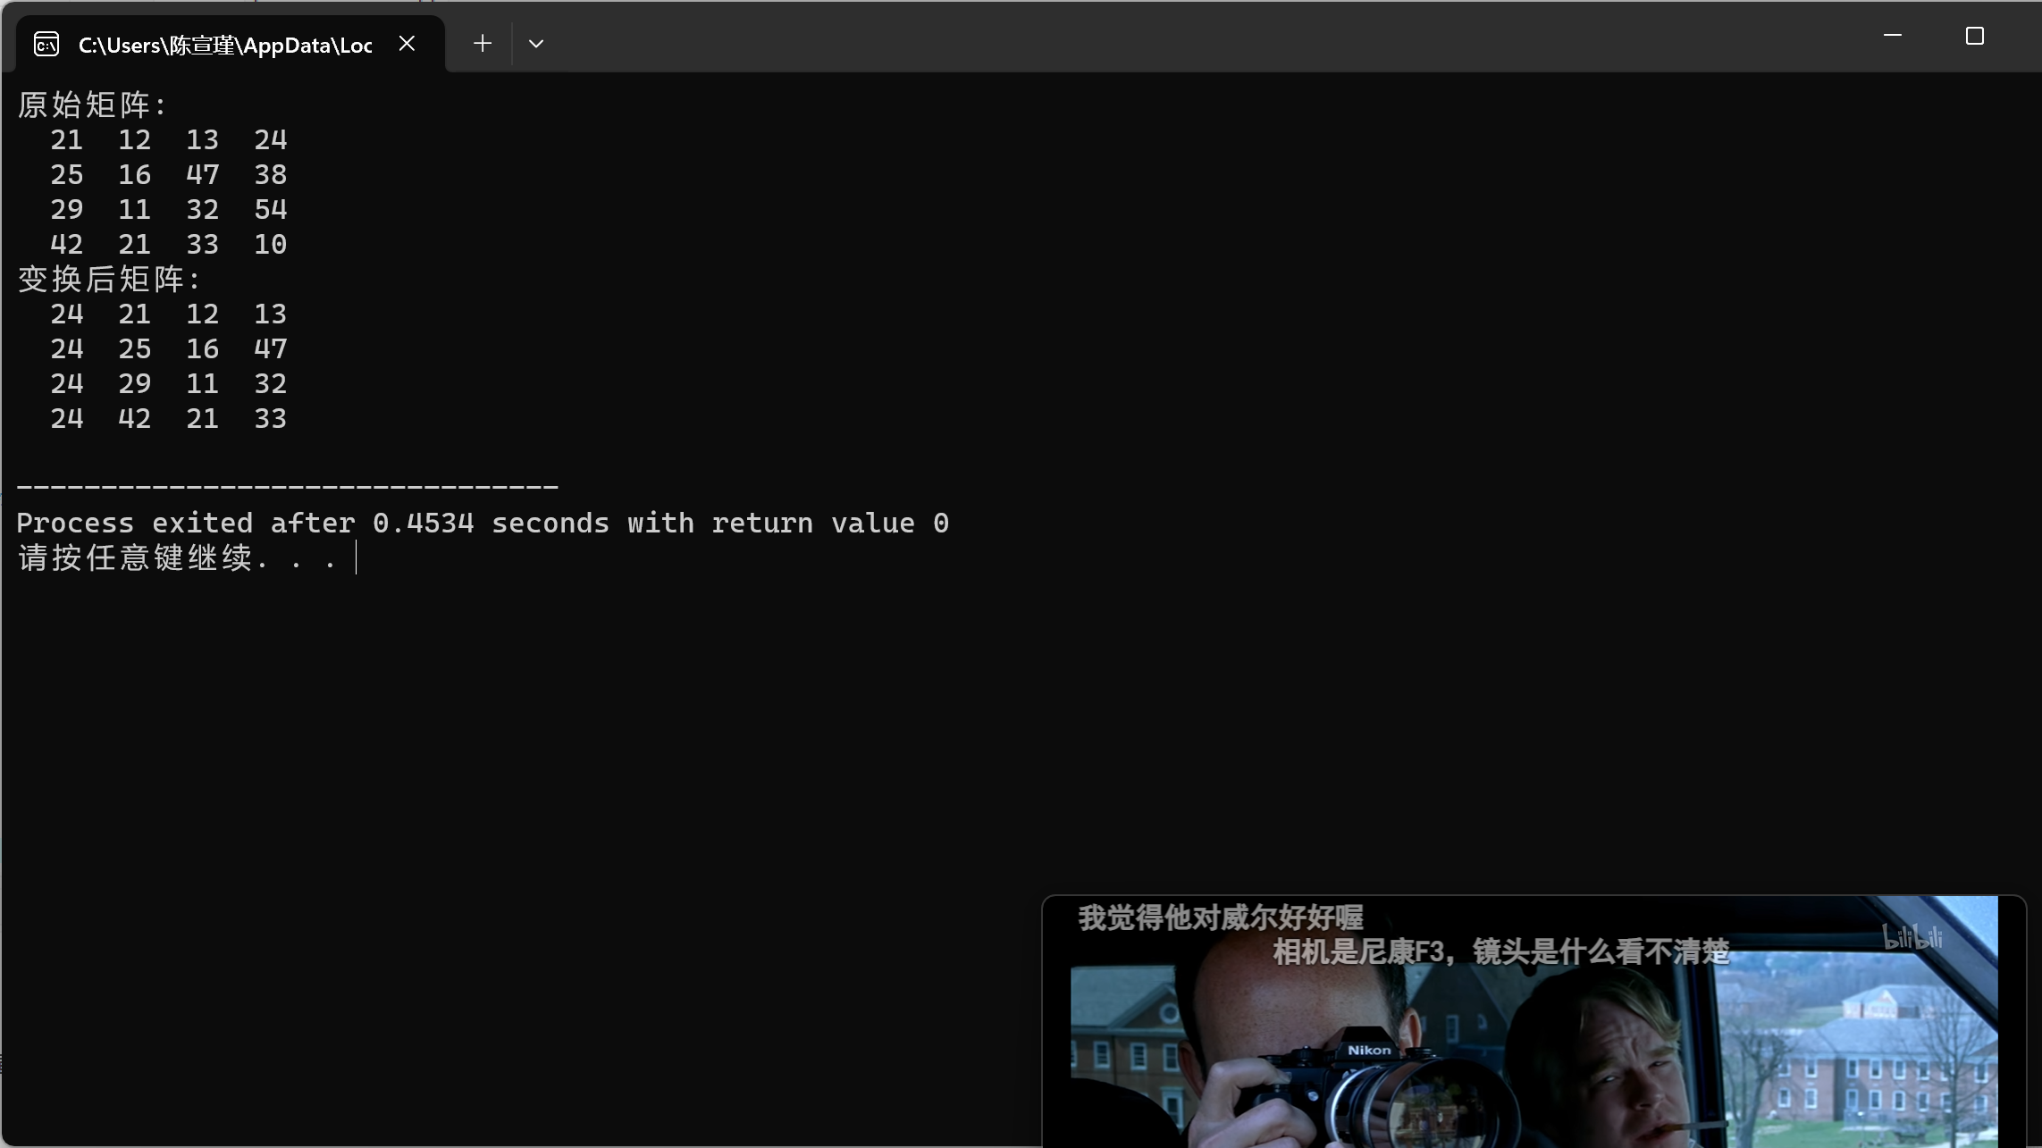Open a new terminal tab with plus
Screen dimensions: 2042x1148
[x=483, y=44]
